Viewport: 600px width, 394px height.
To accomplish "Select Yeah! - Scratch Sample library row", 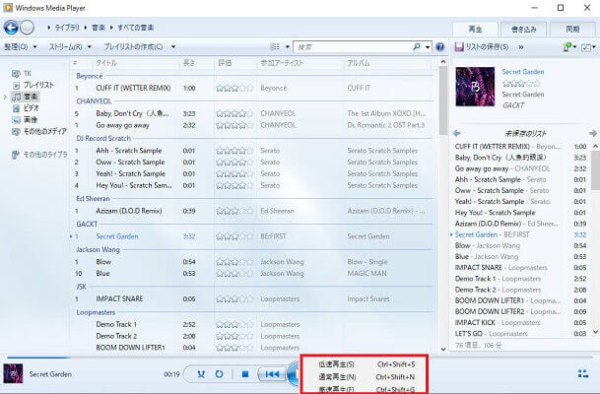I will pyautogui.click(x=252, y=173).
